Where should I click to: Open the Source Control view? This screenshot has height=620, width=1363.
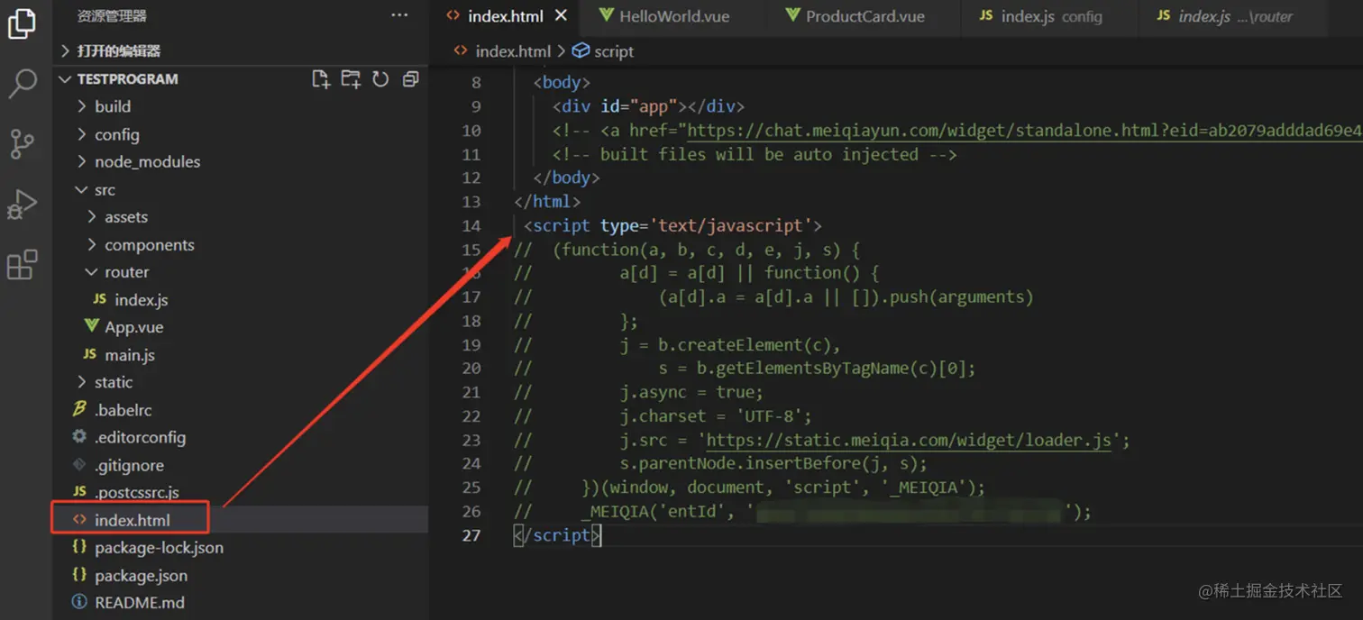coord(22,144)
